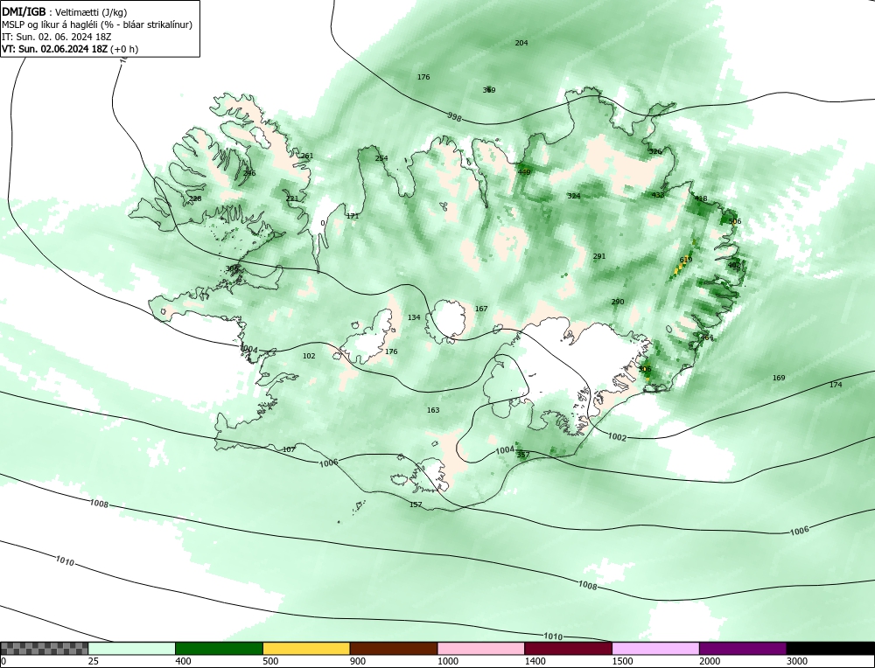The width and height of the screenshot is (875, 668).
Task: Click the map value '261'
Action: 307,157
